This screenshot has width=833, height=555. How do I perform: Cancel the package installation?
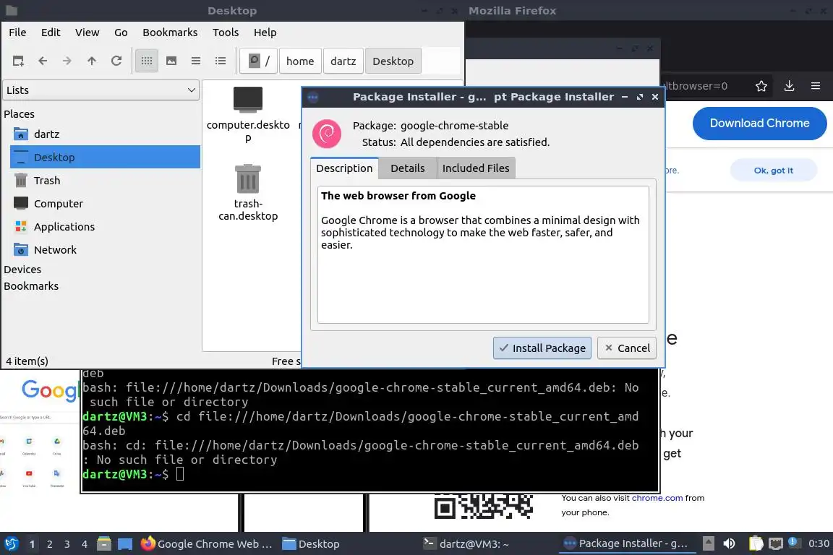pyautogui.click(x=627, y=348)
